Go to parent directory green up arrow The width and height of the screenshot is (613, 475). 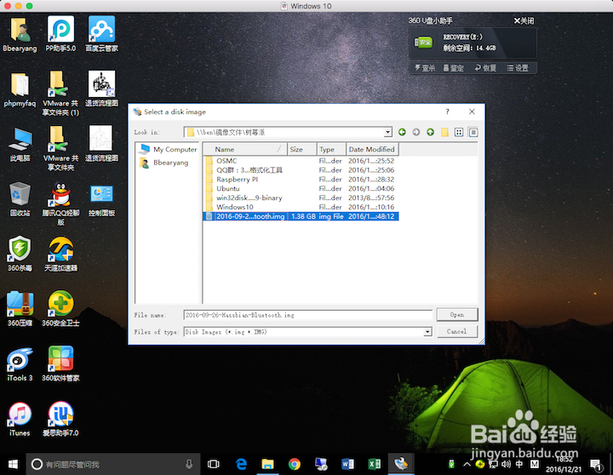430,132
